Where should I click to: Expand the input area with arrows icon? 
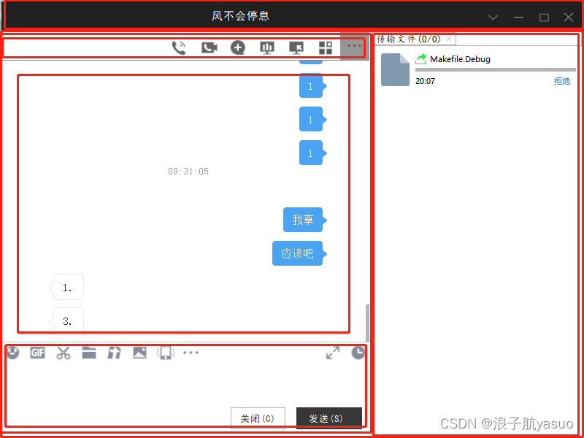click(333, 353)
